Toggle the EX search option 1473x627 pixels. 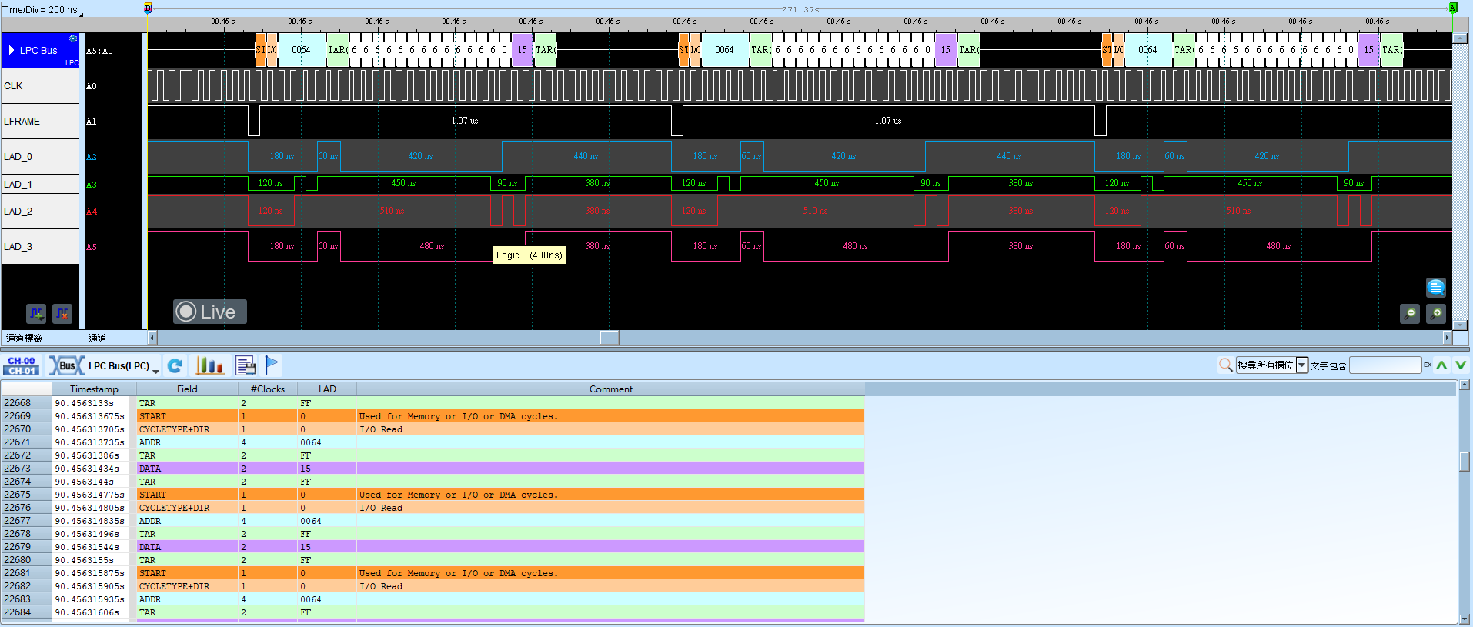click(x=1428, y=365)
